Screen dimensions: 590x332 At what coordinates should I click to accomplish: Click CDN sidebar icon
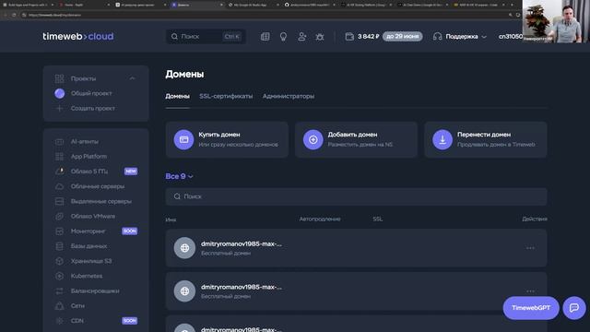click(x=59, y=321)
